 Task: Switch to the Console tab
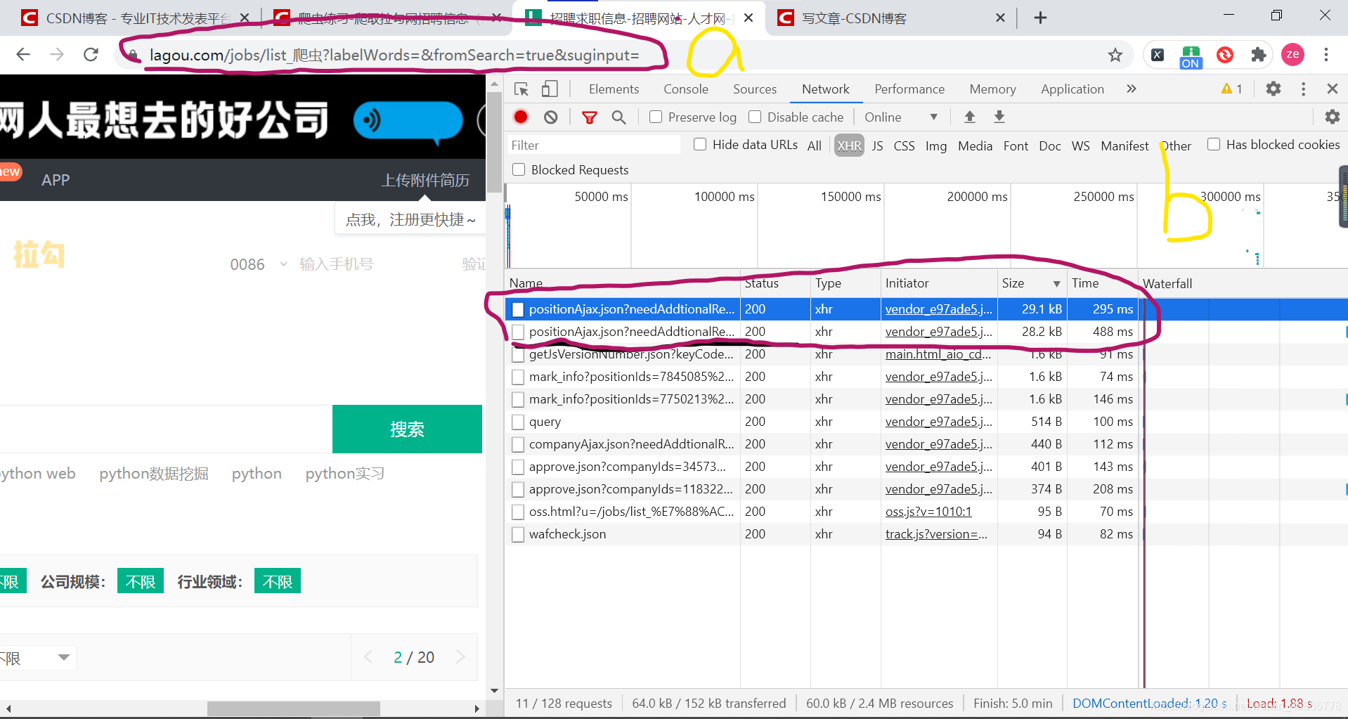coord(686,89)
